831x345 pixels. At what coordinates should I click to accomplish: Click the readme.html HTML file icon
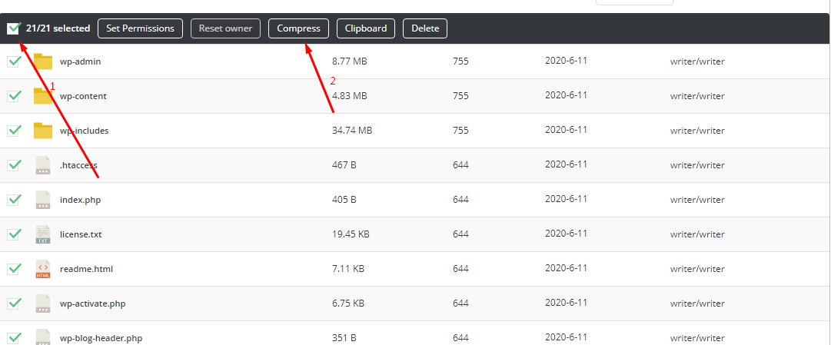pyautogui.click(x=43, y=269)
